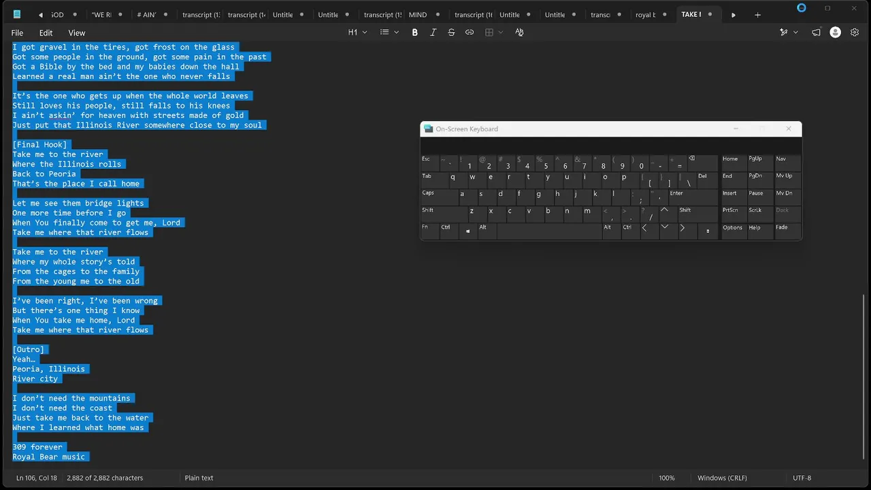871x490 pixels.
Task: Click "Windows (CRLF)" in the status bar
Action: (723, 478)
